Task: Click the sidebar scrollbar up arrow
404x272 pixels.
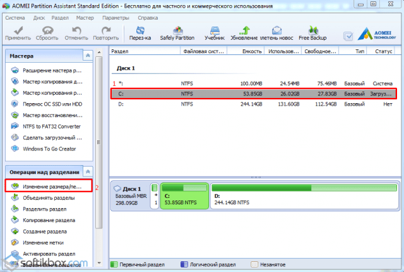Action: (x=99, y=52)
